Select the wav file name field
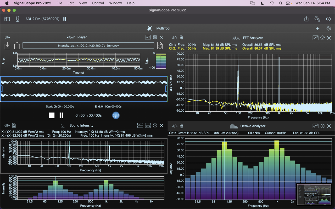 (x=88, y=45)
